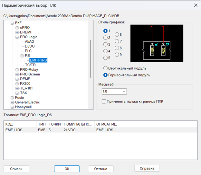
Task: Expand the General Electric tree node
Action: pos(12,102)
